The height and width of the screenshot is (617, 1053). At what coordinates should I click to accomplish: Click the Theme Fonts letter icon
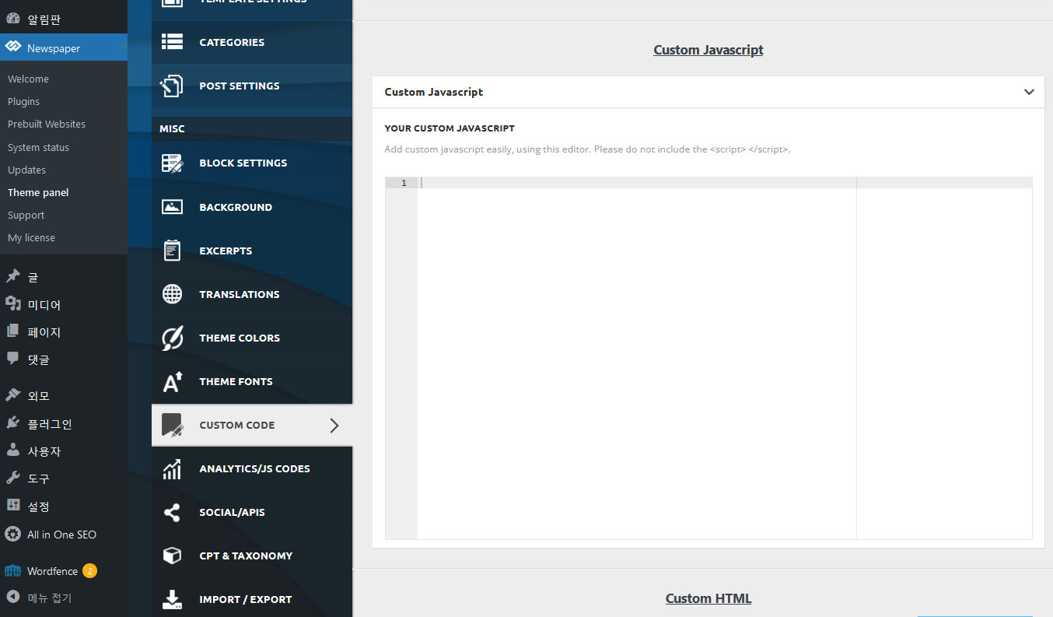tap(172, 381)
